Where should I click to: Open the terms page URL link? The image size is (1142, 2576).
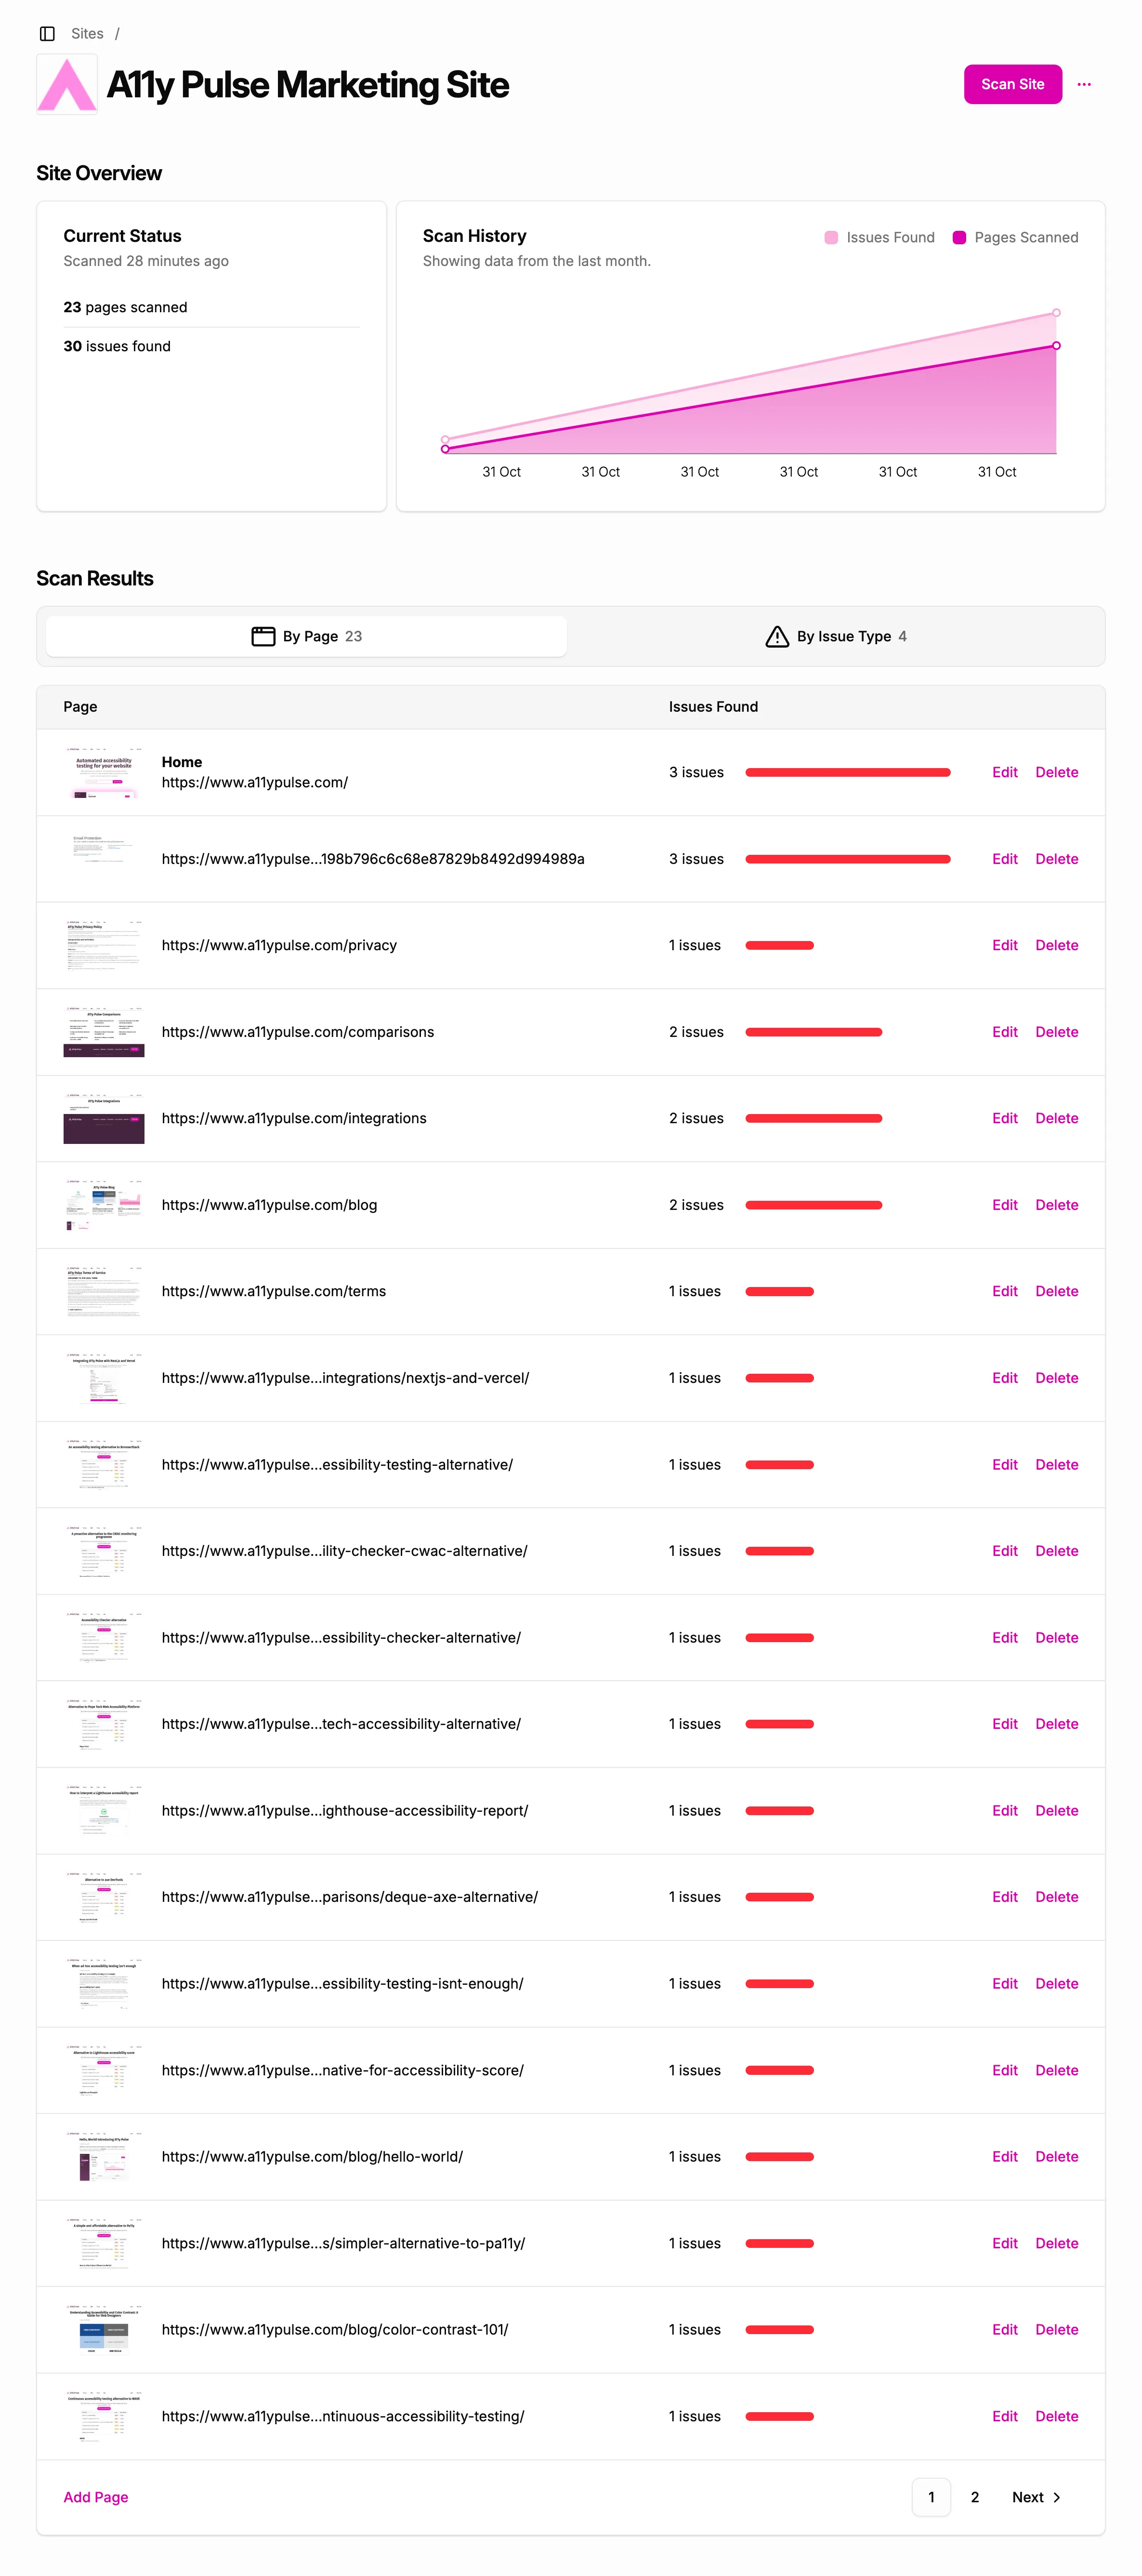(x=274, y=1291)
